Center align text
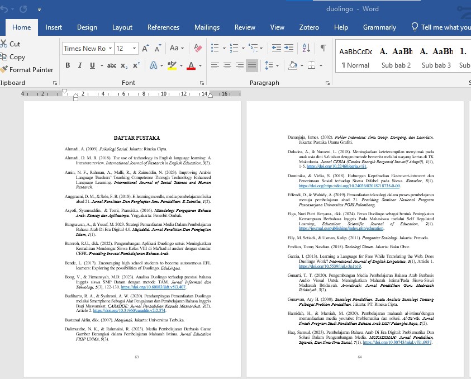471x379 pixels. pos(227,65)
